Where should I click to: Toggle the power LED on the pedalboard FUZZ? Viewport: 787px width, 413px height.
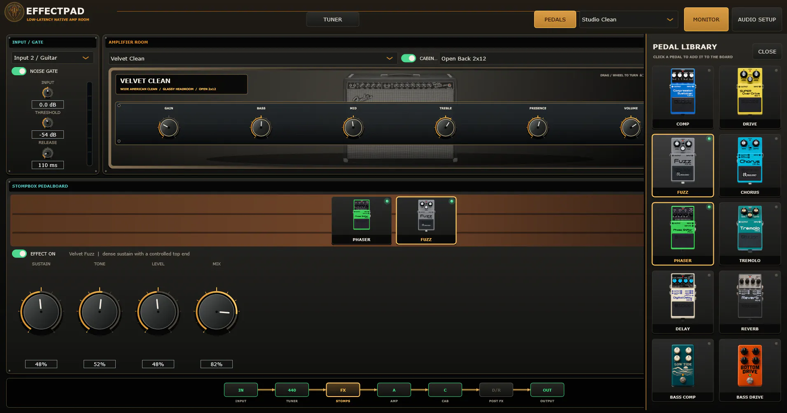pos(451,201)
